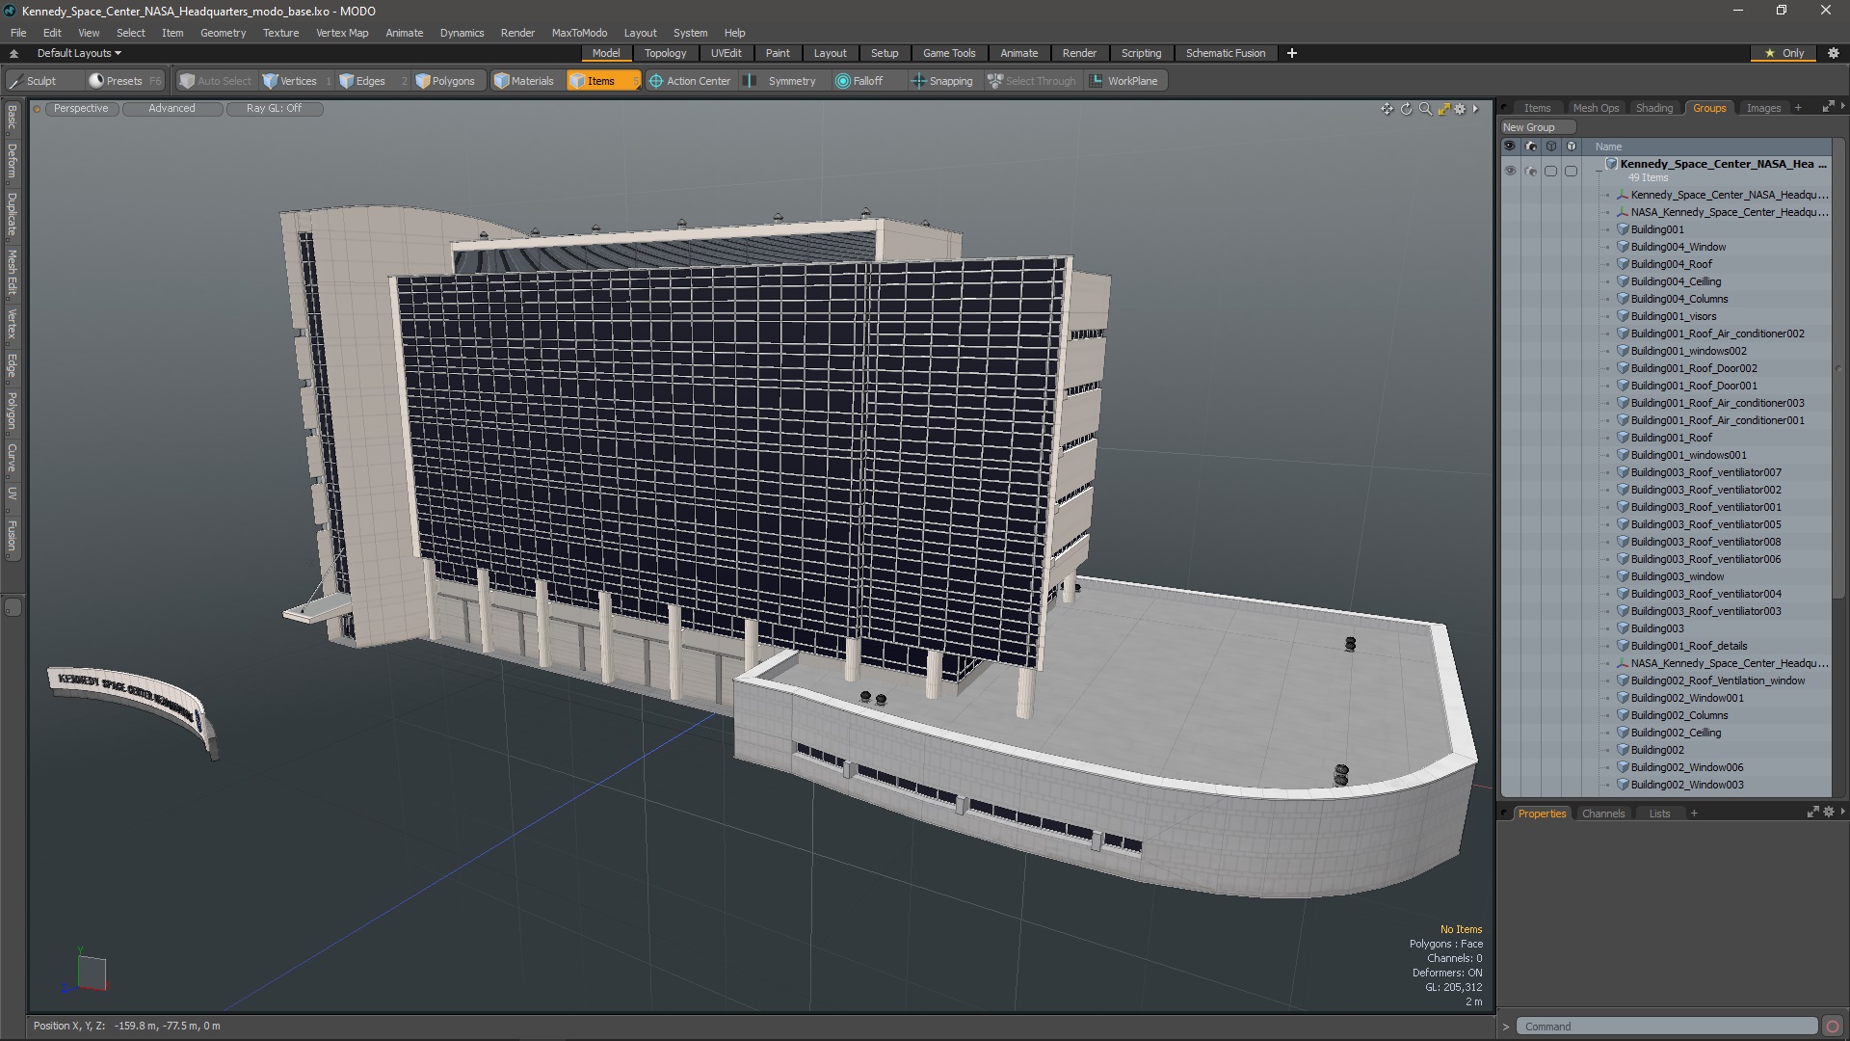Image resolution: width=1850 pixels, height=1041 pixels.
Task: Switch to the Shading panel tab
Action: (1654, 108)
